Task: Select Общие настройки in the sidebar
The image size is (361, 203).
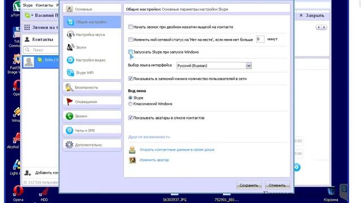Action: (92, 22)
